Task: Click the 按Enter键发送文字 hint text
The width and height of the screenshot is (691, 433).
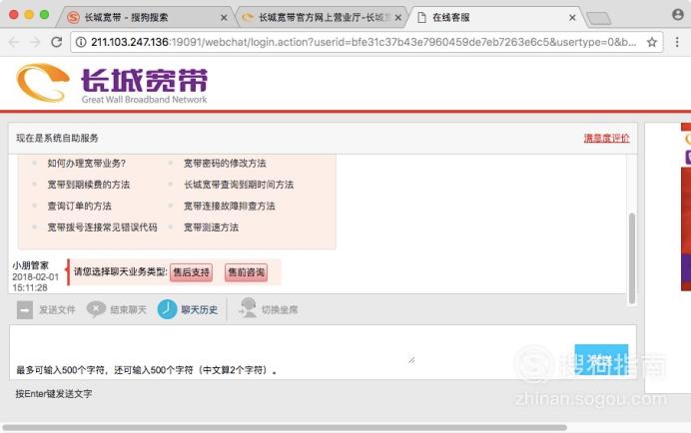Action: tap(54, 394)
